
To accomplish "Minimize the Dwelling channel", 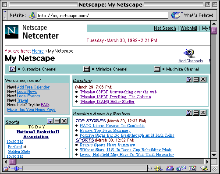I will 196,79.
